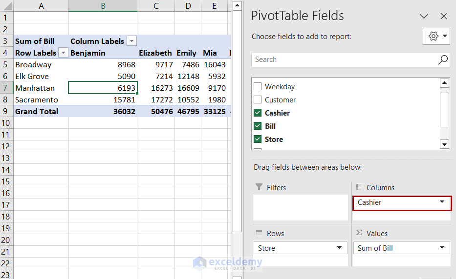Screen dimensions: 456x279
Task: Select the Grand Total cell in column A
Action: [x=37, y=112]
